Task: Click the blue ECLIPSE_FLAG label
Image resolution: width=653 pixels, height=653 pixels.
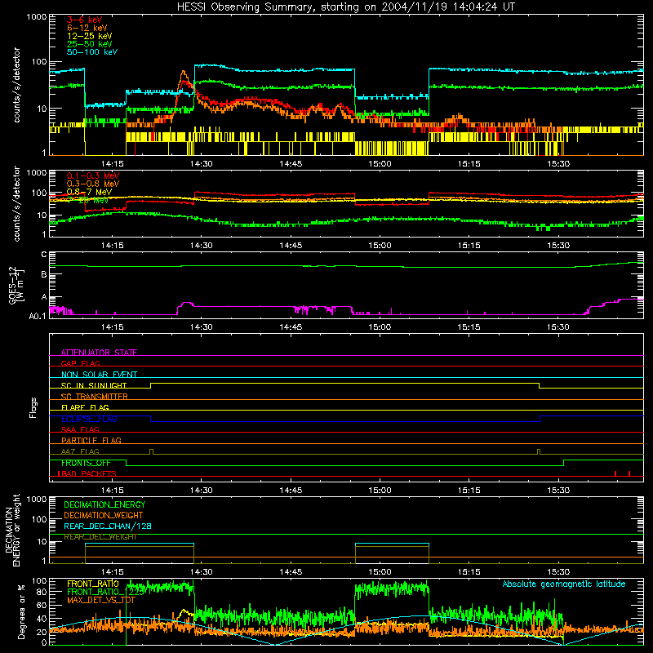Action: (89, 419)
